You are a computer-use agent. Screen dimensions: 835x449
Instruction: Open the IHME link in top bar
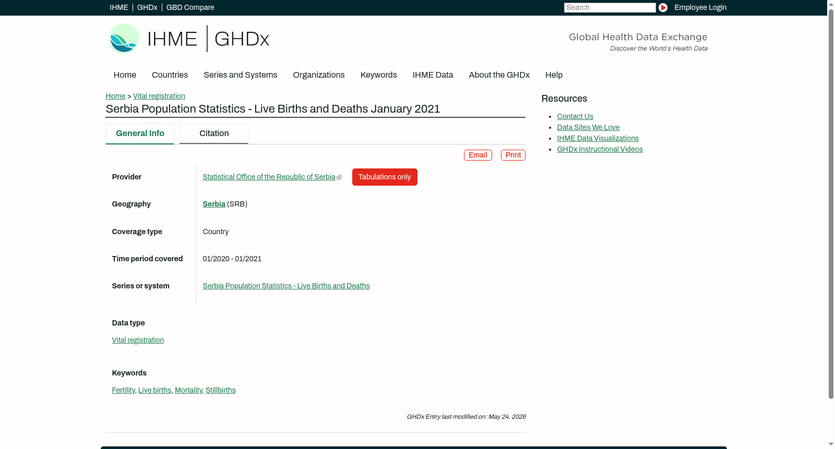point(119,7)
